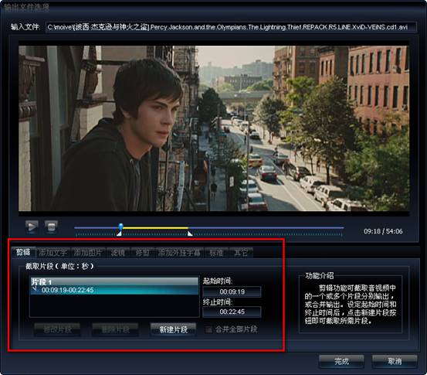Click the 新建片段 button
Image resolution: width=427 pixels, height=375 pixels.
click(173, 329)
